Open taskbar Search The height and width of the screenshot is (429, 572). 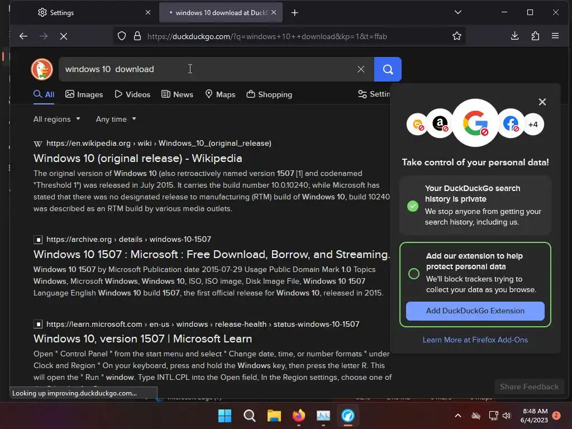pos(250,416)
